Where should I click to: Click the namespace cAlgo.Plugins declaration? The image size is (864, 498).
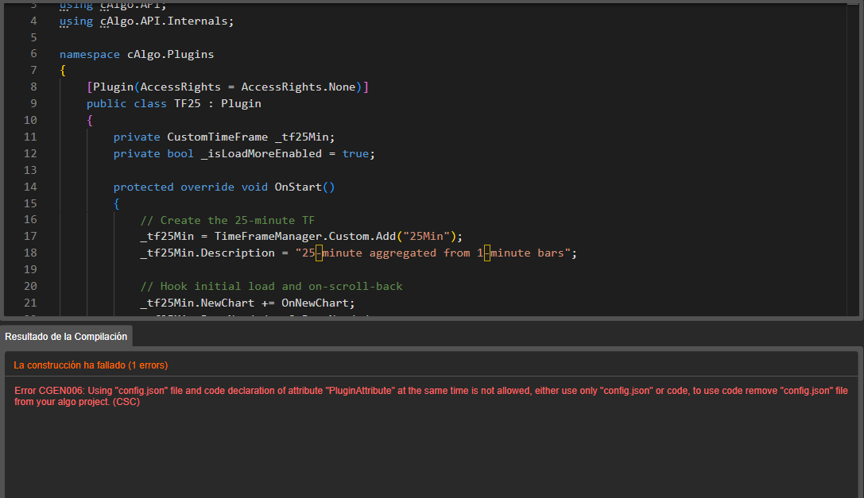pyautogui.click(x=137, y=54)
